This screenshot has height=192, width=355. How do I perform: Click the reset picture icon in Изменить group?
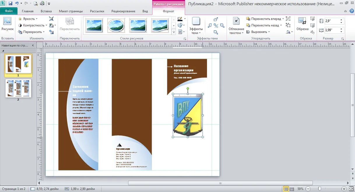52,32
